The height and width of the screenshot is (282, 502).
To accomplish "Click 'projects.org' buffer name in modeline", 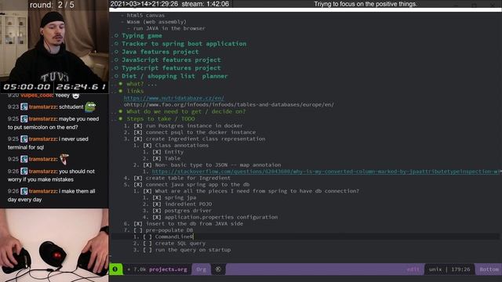I will (x=168, y=269).
